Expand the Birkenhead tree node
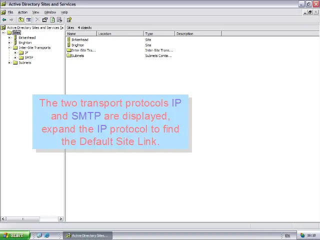Screen dimensions: 320x240 9,37
